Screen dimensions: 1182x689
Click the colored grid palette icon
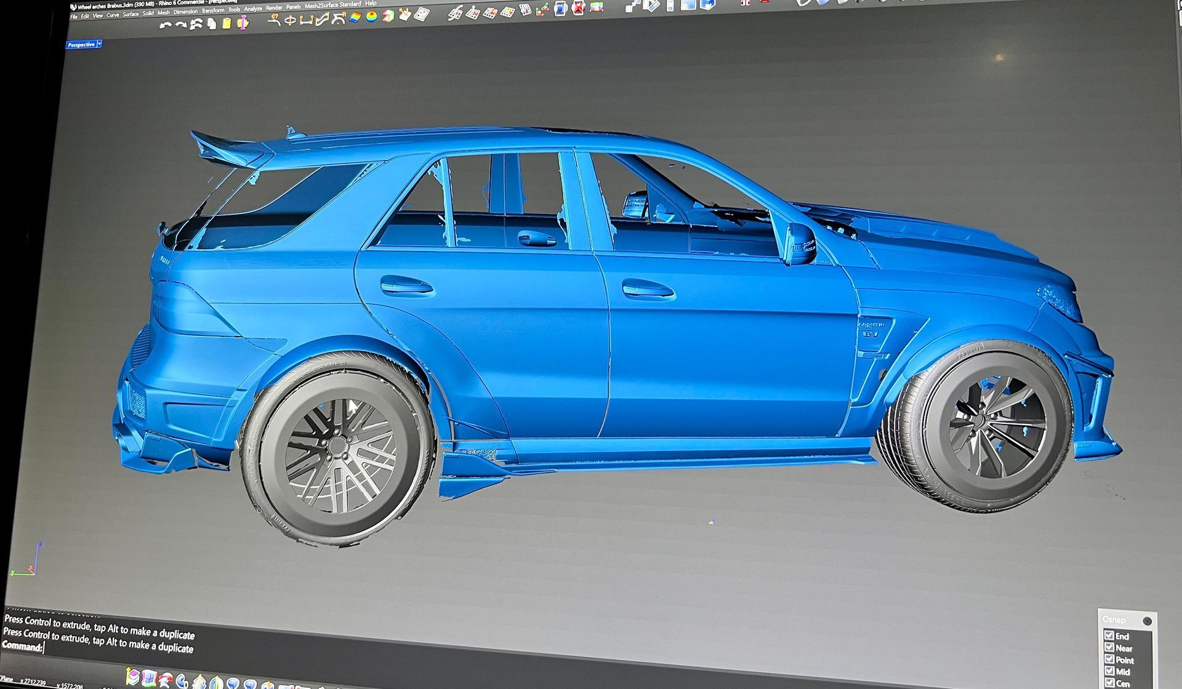[596, 6]
